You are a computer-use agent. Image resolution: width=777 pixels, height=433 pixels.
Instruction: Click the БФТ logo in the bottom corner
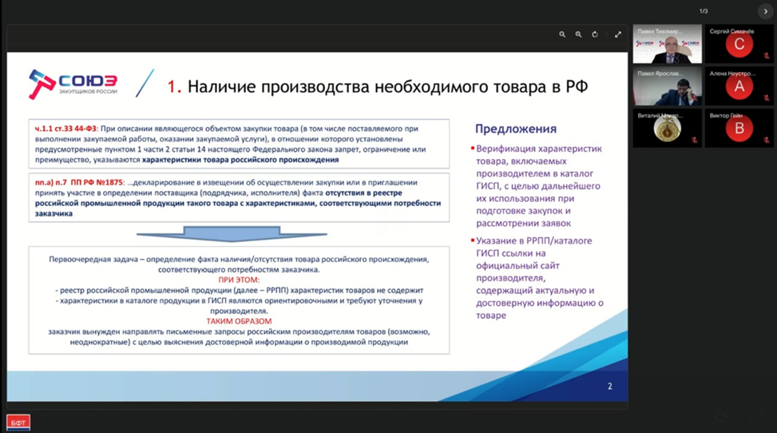(x=18, y=423)
